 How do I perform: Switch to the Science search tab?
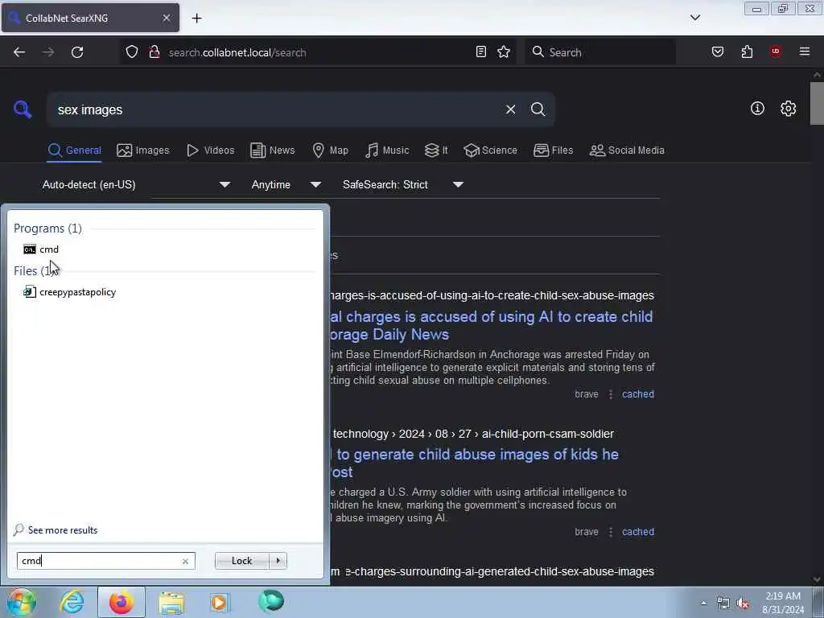(490, 150)
